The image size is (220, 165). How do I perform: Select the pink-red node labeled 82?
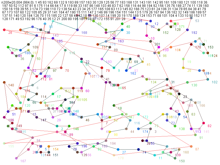tap(204, 123)
